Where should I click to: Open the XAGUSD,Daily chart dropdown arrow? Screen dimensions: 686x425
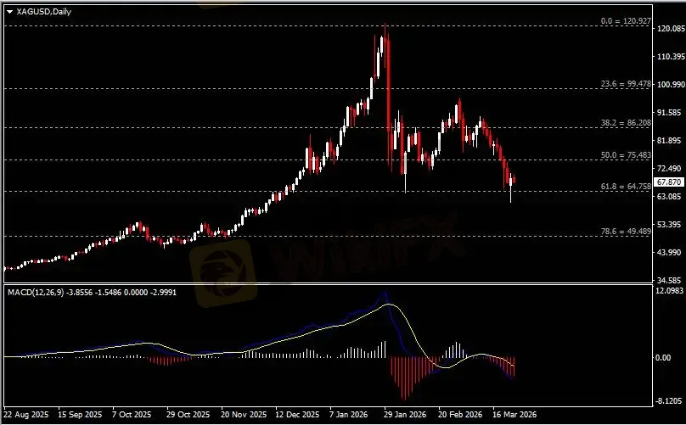tap(9, 12)
